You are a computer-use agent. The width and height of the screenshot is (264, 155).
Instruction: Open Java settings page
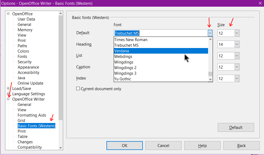click(x=21, y=78)
